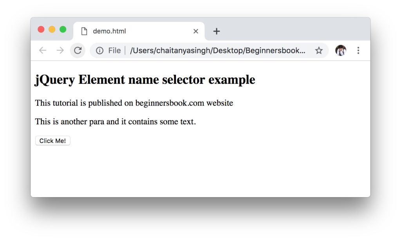Click the File label in address bar

click(114, 51)
